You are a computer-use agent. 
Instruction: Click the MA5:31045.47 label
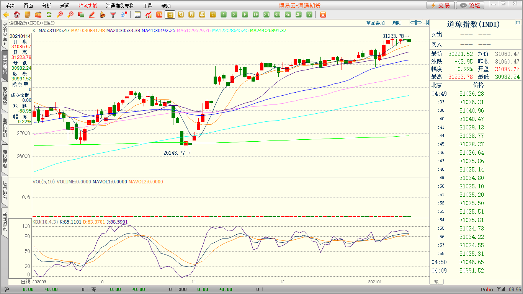click(54, 30)
